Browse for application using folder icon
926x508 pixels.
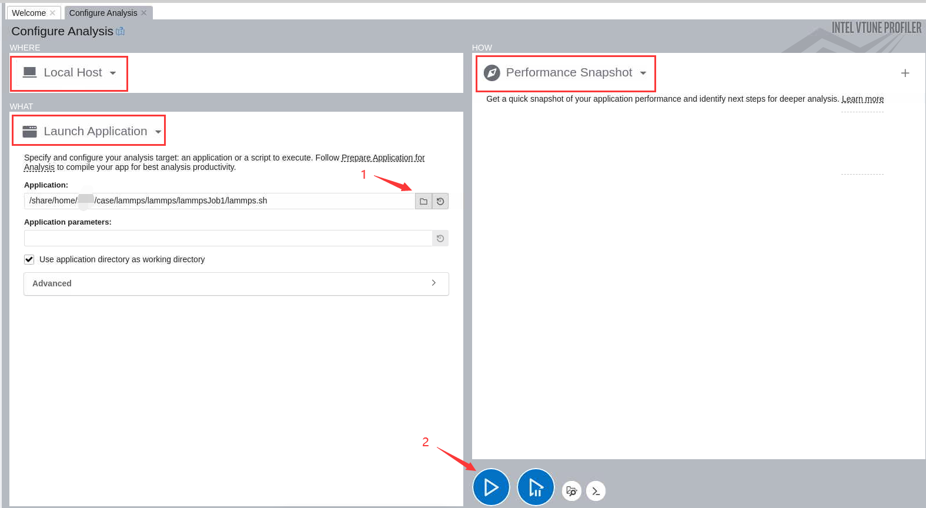[423, 201]
